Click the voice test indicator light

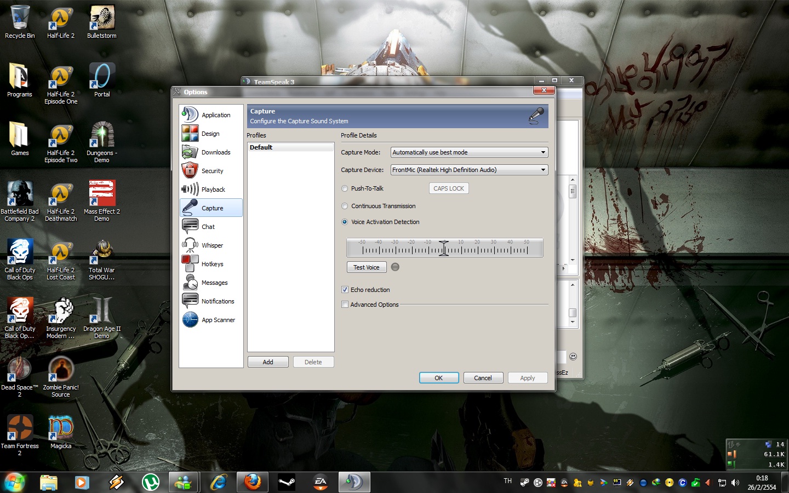pyautogui.click(x=395, y=267)
